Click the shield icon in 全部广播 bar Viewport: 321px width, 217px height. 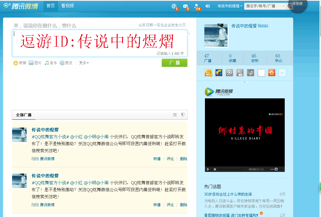click(x=183, y=115)
